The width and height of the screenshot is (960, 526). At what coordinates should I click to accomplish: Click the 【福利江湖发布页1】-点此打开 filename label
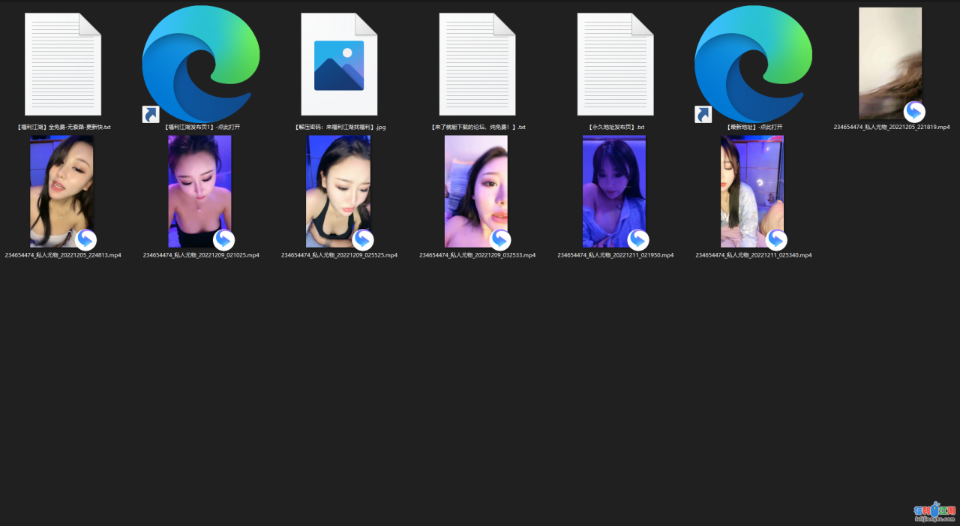201,128
